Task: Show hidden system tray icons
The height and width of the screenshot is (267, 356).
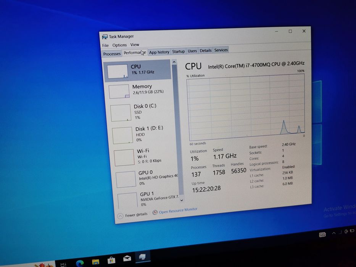Action: coord(334,233)
